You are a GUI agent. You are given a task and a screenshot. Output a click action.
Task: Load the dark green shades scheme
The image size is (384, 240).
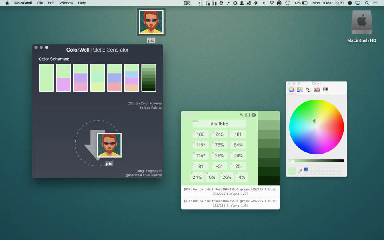149,78
